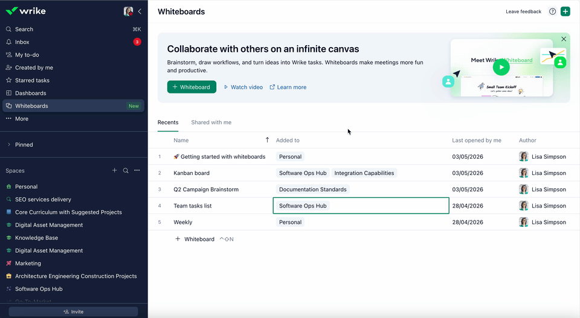Close the whiteboard promo banner

(563, 39)
